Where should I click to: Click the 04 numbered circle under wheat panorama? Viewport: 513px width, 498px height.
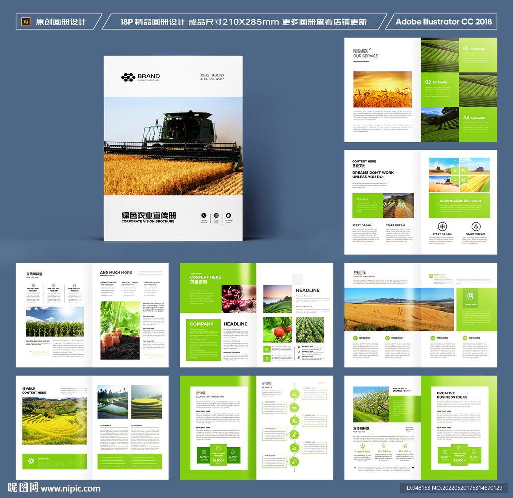click(x=464, y=338)
